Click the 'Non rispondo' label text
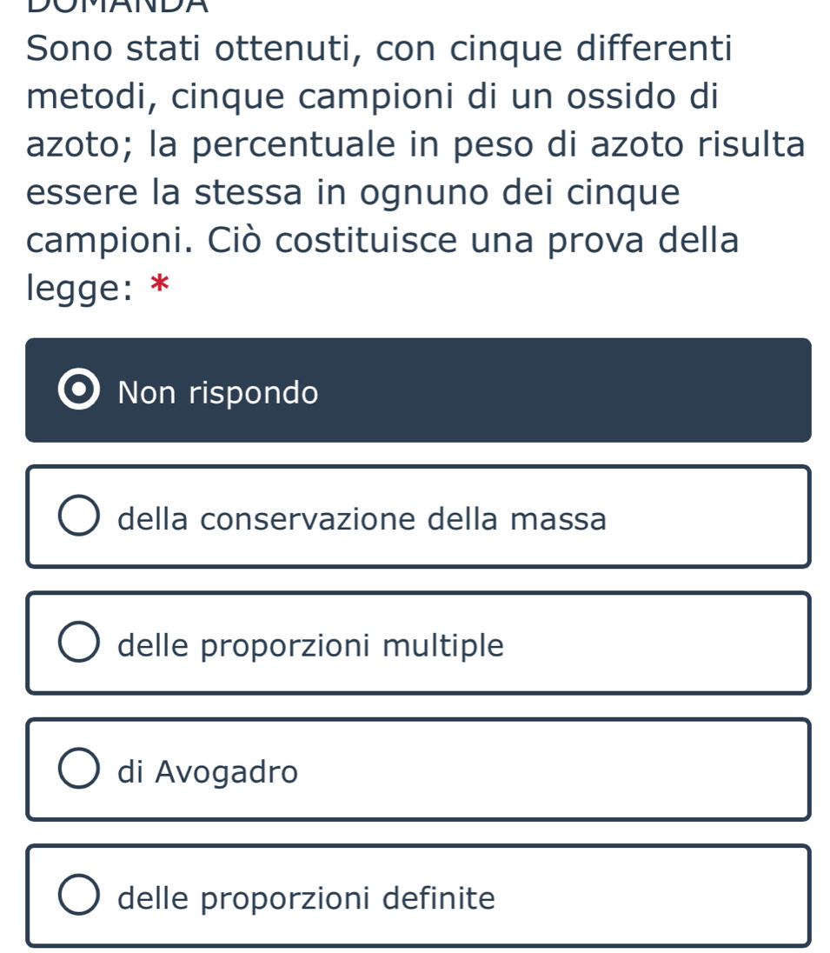Screen dimensions: 830x953 [218, 393]
